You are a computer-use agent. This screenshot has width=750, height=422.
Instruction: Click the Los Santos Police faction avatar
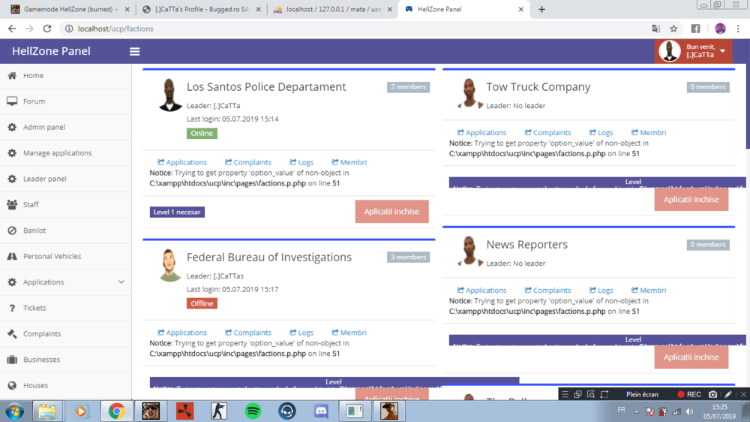pos(169,95)
